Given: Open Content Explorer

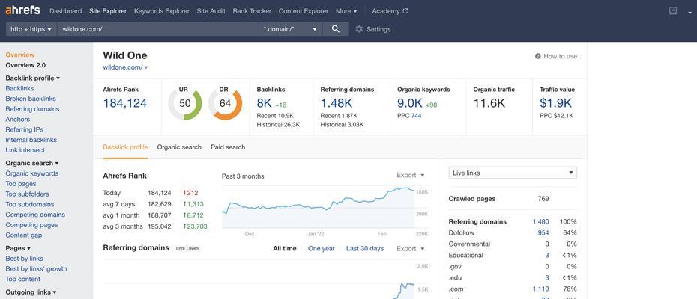Looking at the screenshot, I should [x=304, y=11].
